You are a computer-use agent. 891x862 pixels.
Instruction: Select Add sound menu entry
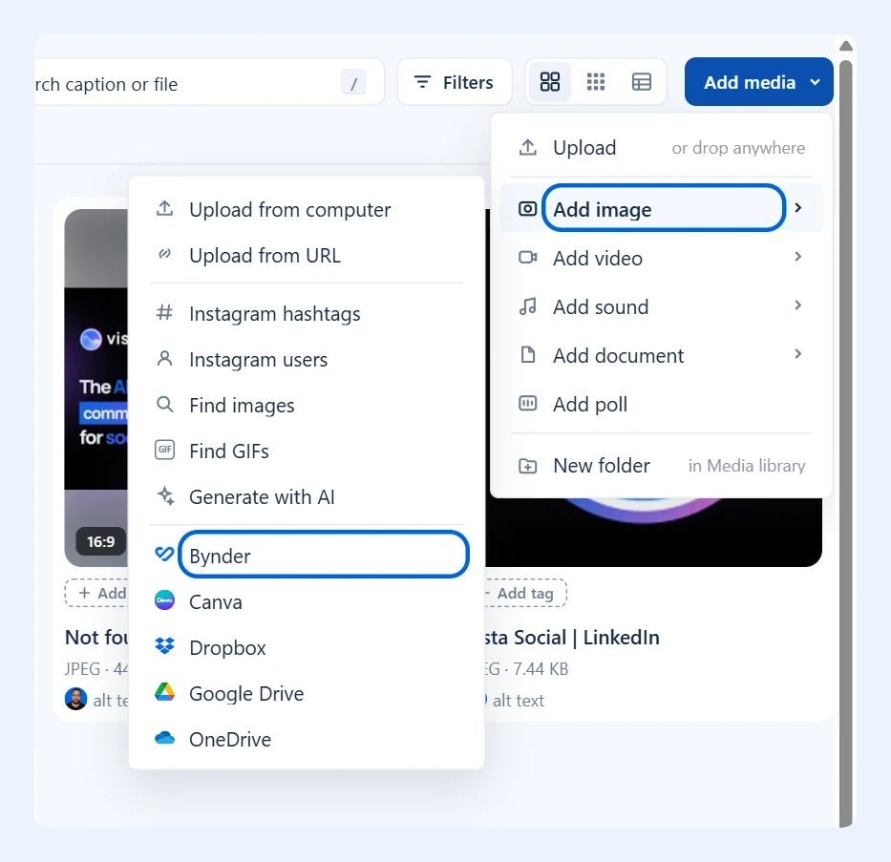pos(662,306)
